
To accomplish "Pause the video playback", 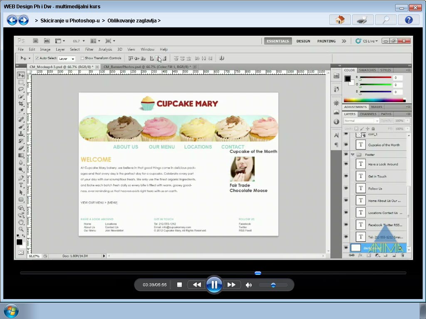I will (214, 285).
